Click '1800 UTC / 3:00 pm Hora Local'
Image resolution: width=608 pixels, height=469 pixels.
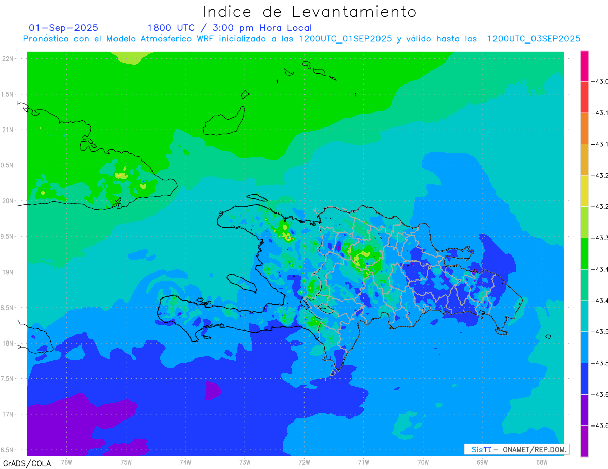pos(230,28)
